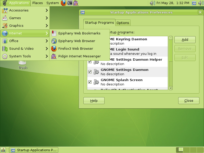Expand the System Tools submenu arrow
Viewport: 204px width, 153px height.
(x=47, y=56)
